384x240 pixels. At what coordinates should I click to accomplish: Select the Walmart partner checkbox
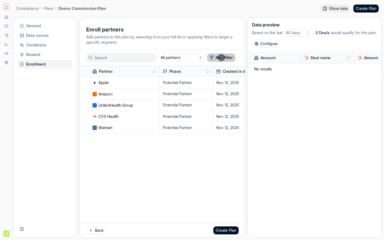pyautogui.click(x=88, y=128)
